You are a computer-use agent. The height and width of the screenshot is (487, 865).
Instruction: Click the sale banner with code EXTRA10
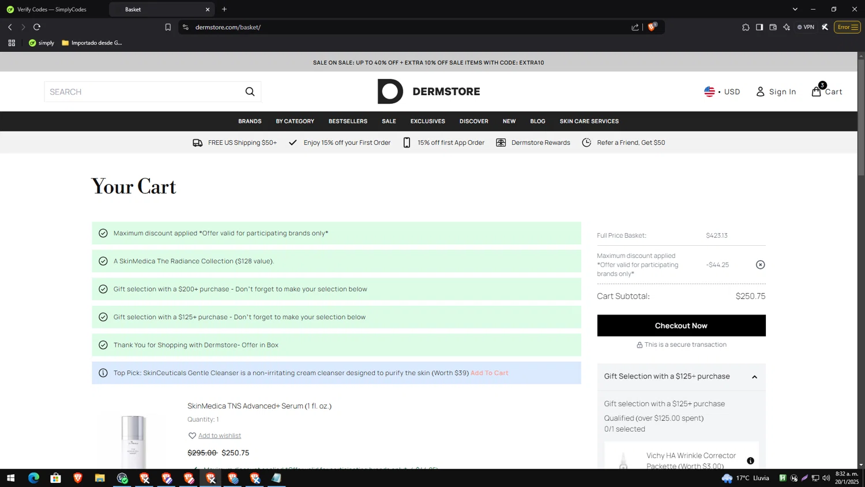click(428, 62)
